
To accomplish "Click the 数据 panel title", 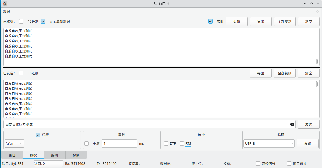I will point(6,12).
